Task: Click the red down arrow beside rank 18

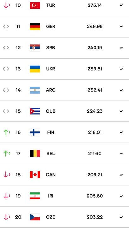Action: [6, 175]
